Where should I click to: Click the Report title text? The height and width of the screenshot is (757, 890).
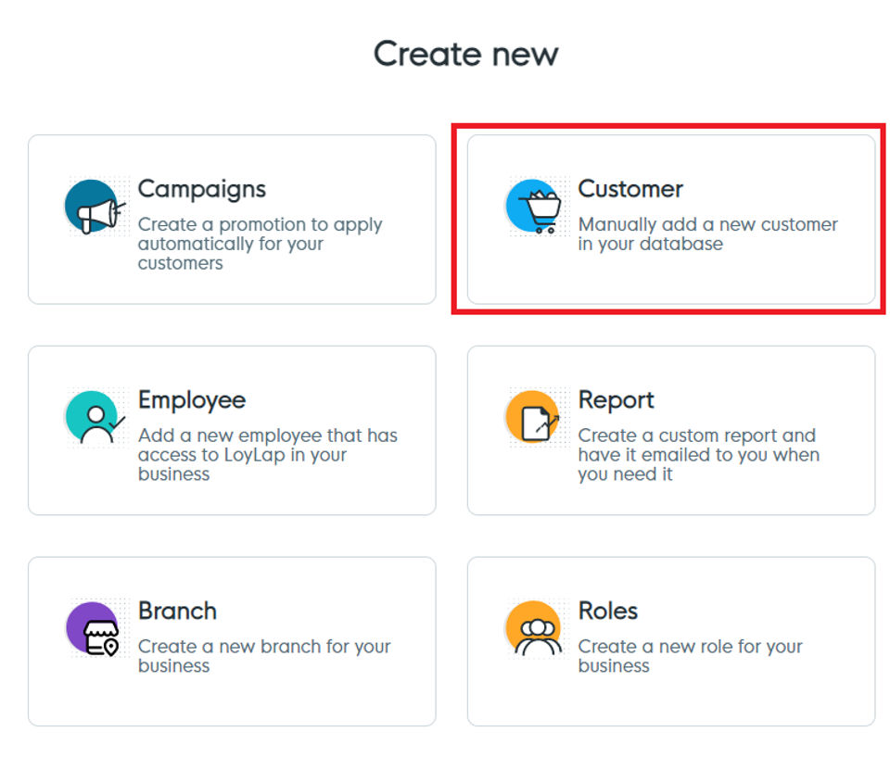tap(616, 400)
